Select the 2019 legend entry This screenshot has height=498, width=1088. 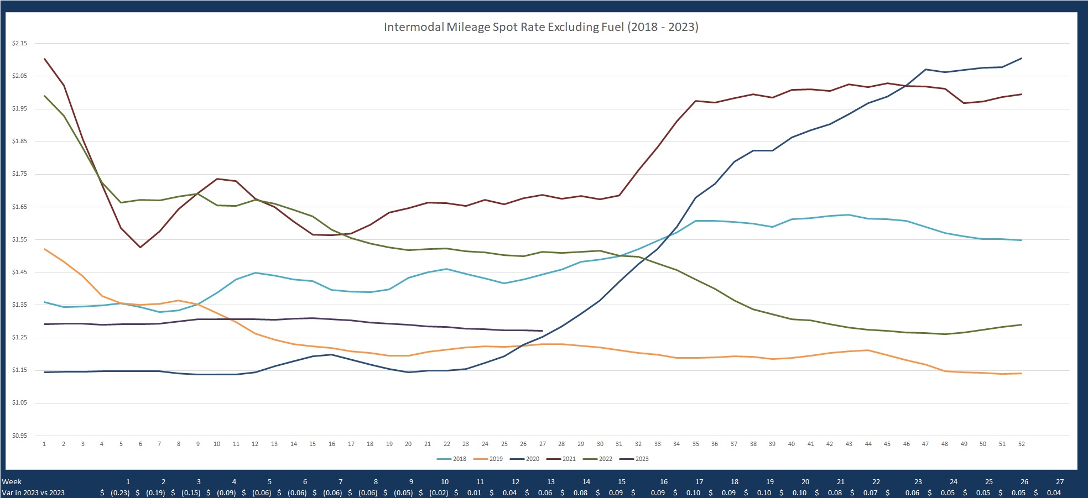pos(488,459)
